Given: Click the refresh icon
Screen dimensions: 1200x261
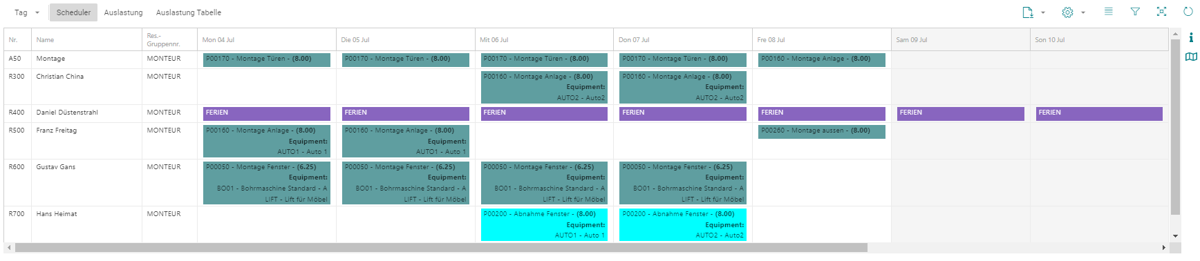Looking at the screenshot, I should pos(1188,12).
